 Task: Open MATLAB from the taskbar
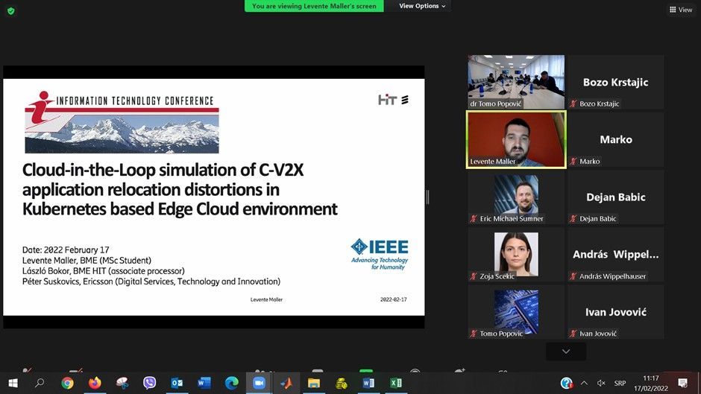point(286,383)
